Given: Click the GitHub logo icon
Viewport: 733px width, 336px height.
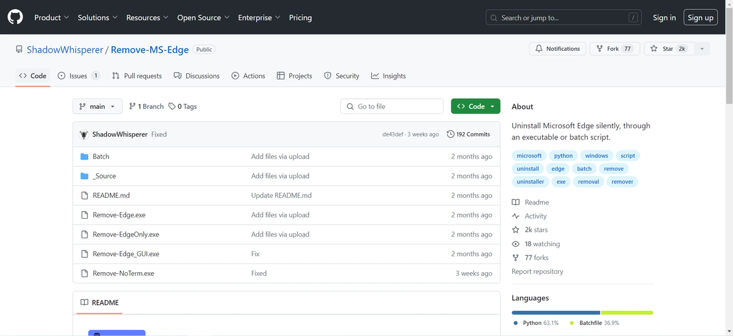Looking at the screenshot, I should [x=15, y=17].
